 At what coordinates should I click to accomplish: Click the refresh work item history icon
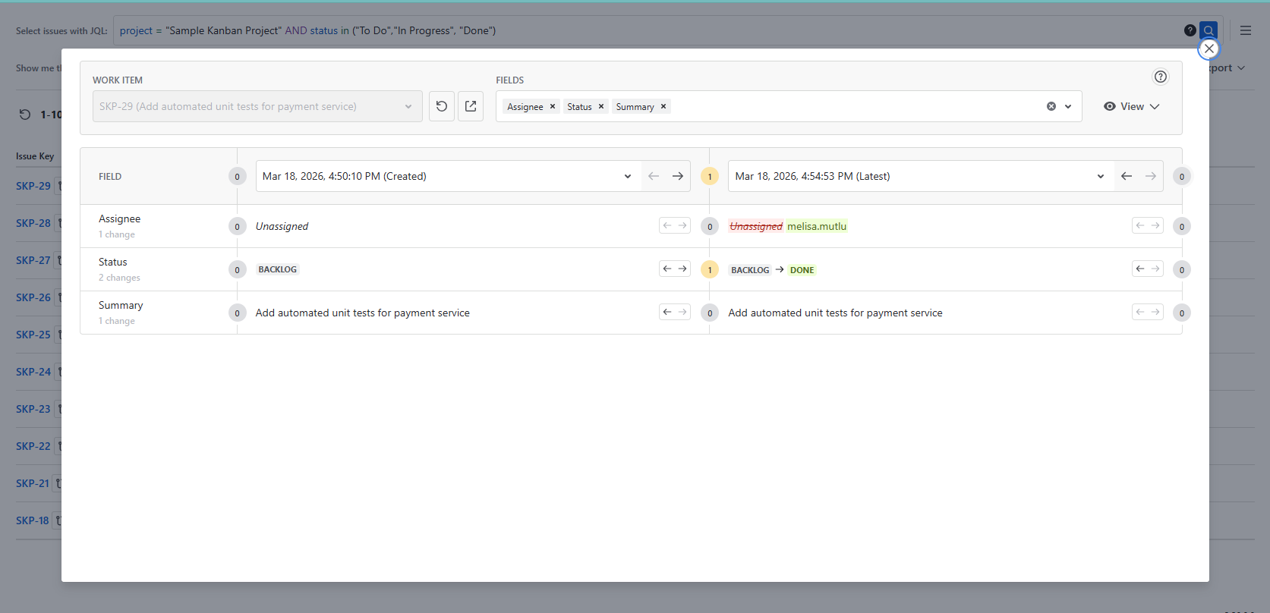coord(442,106)
